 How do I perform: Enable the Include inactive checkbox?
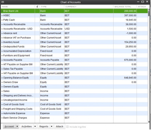tap(67, 127)
